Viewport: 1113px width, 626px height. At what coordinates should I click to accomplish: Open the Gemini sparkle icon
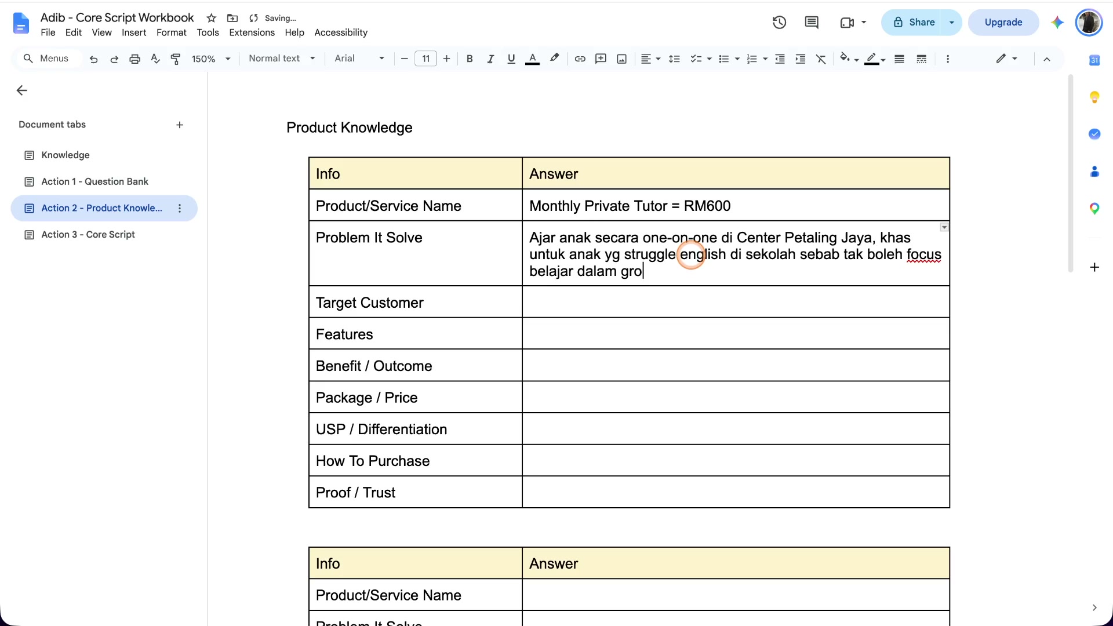pos(1057,23)
